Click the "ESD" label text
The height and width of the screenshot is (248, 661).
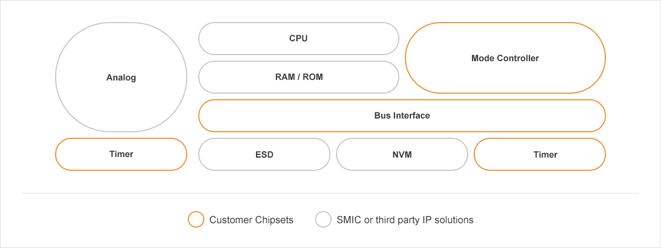pos(264,155)
